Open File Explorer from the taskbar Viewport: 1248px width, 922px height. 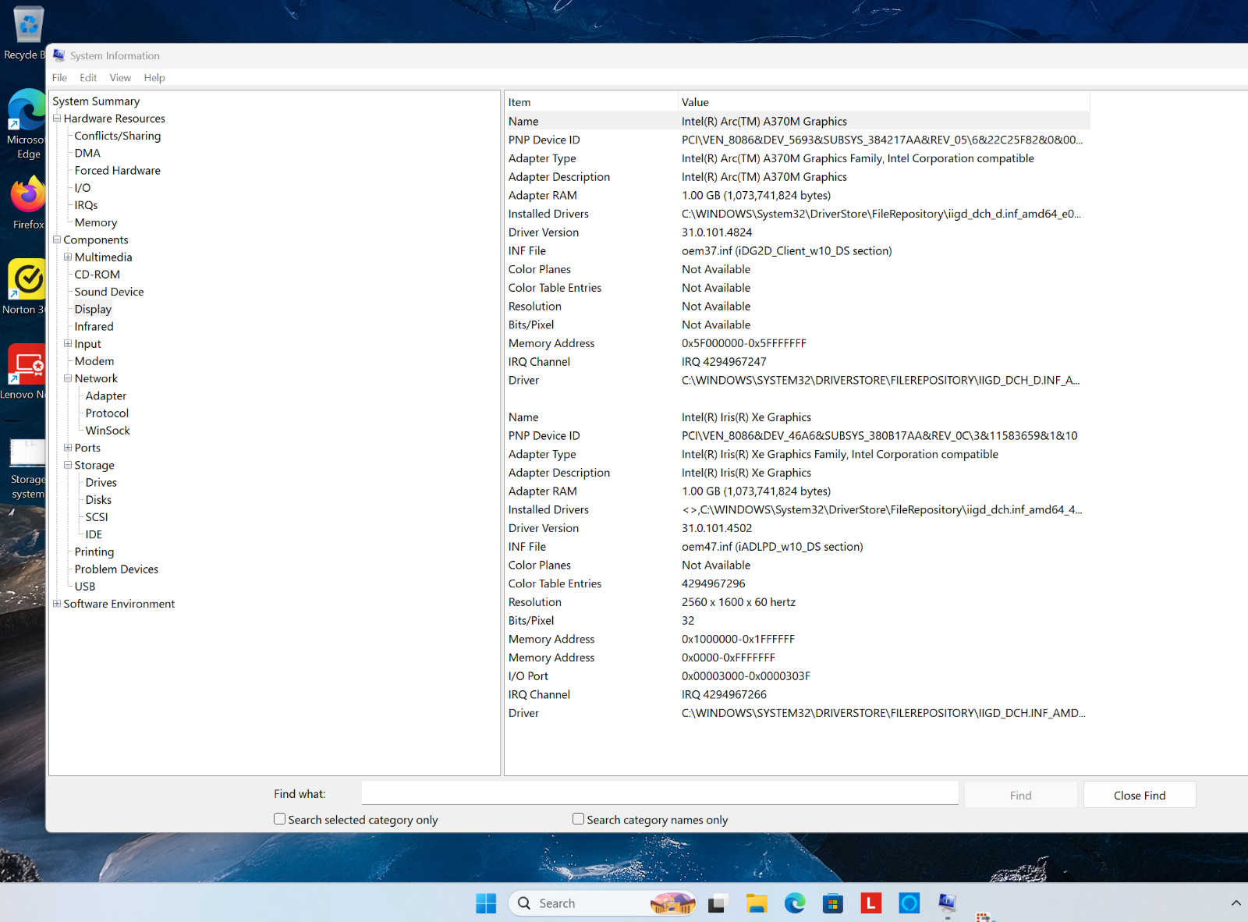757,903
